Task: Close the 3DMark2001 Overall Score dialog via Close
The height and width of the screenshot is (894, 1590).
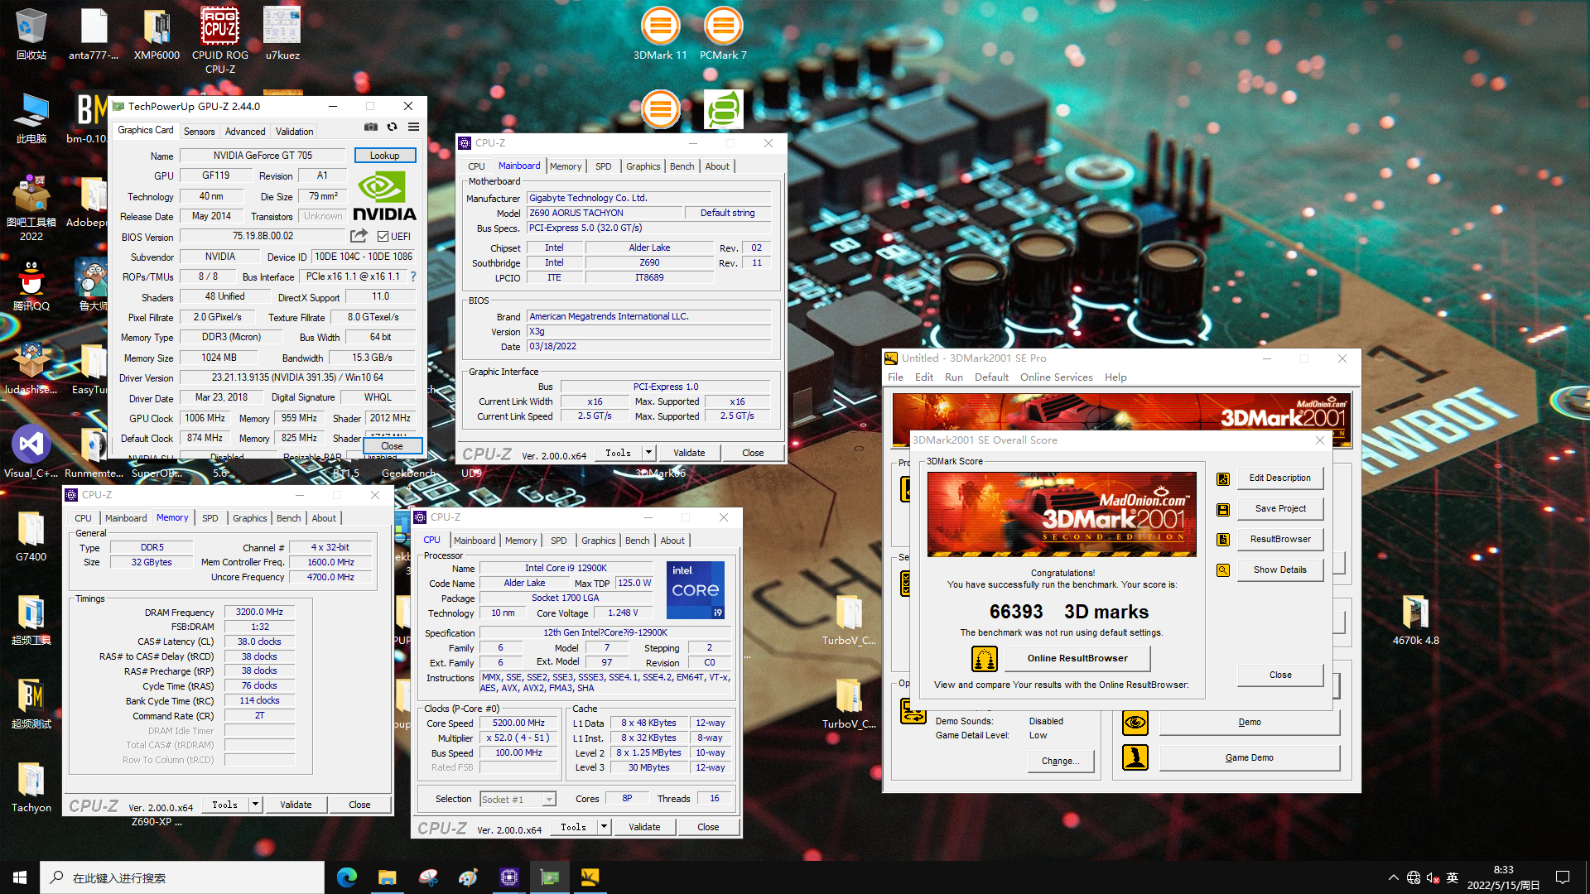Action: 1279,675
